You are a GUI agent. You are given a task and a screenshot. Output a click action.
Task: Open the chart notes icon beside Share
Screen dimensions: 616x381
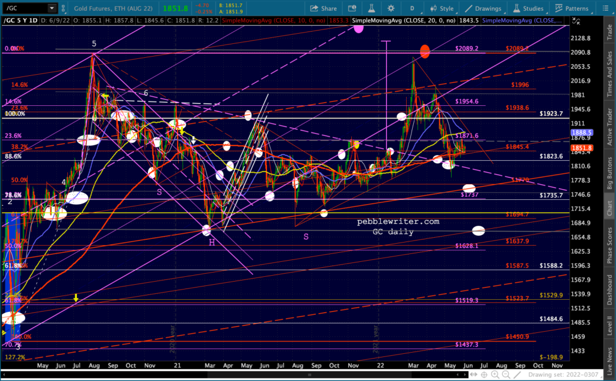point(352,8)
